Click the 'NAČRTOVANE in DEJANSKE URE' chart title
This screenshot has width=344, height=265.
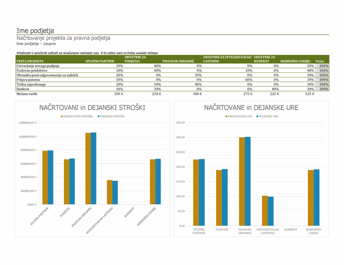(251, 108)
